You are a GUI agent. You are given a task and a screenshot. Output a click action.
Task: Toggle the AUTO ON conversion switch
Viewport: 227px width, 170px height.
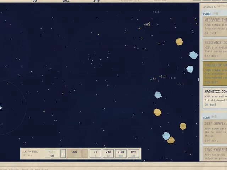(x=52, y=154)
